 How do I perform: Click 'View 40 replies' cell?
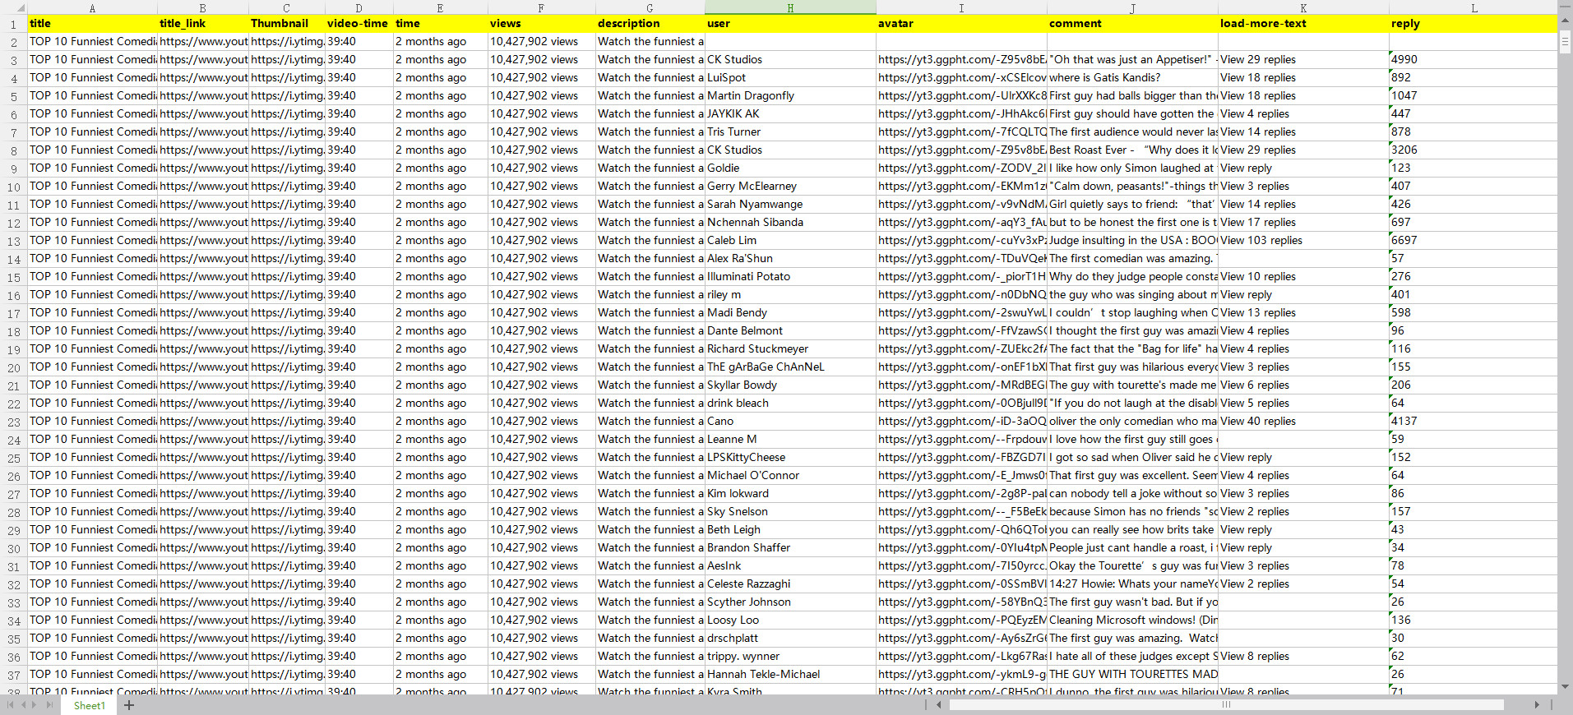1303,422
